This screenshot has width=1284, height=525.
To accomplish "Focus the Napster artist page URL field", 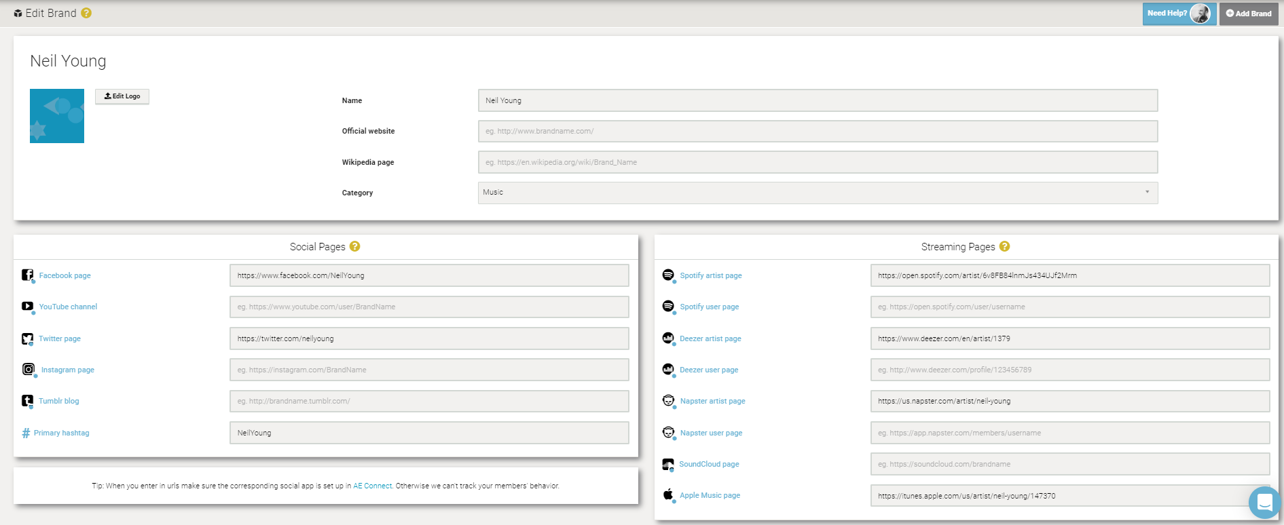I will tap(1070, 401).
